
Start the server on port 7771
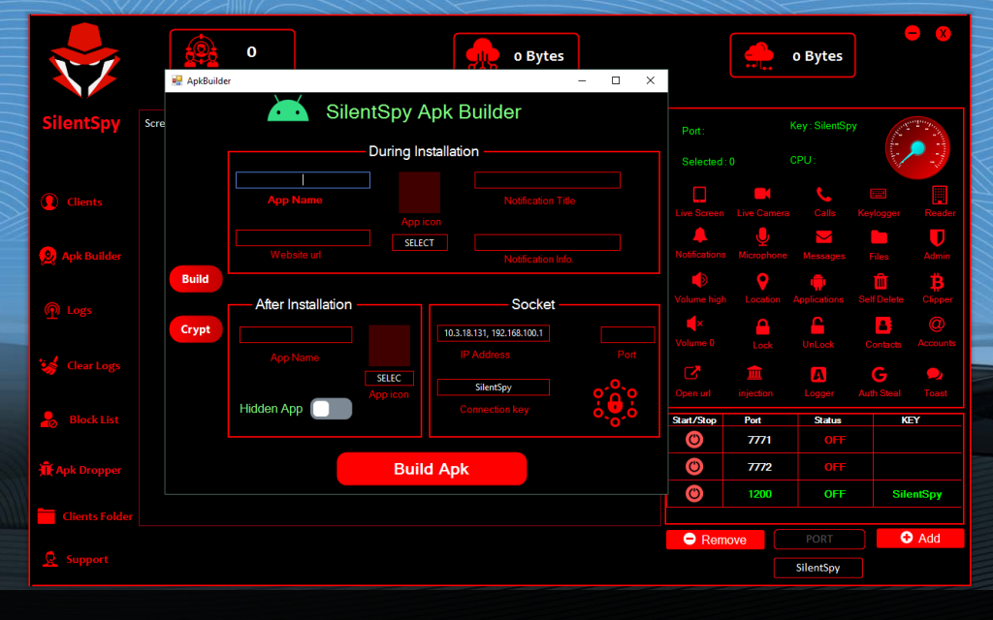(696, 439)
